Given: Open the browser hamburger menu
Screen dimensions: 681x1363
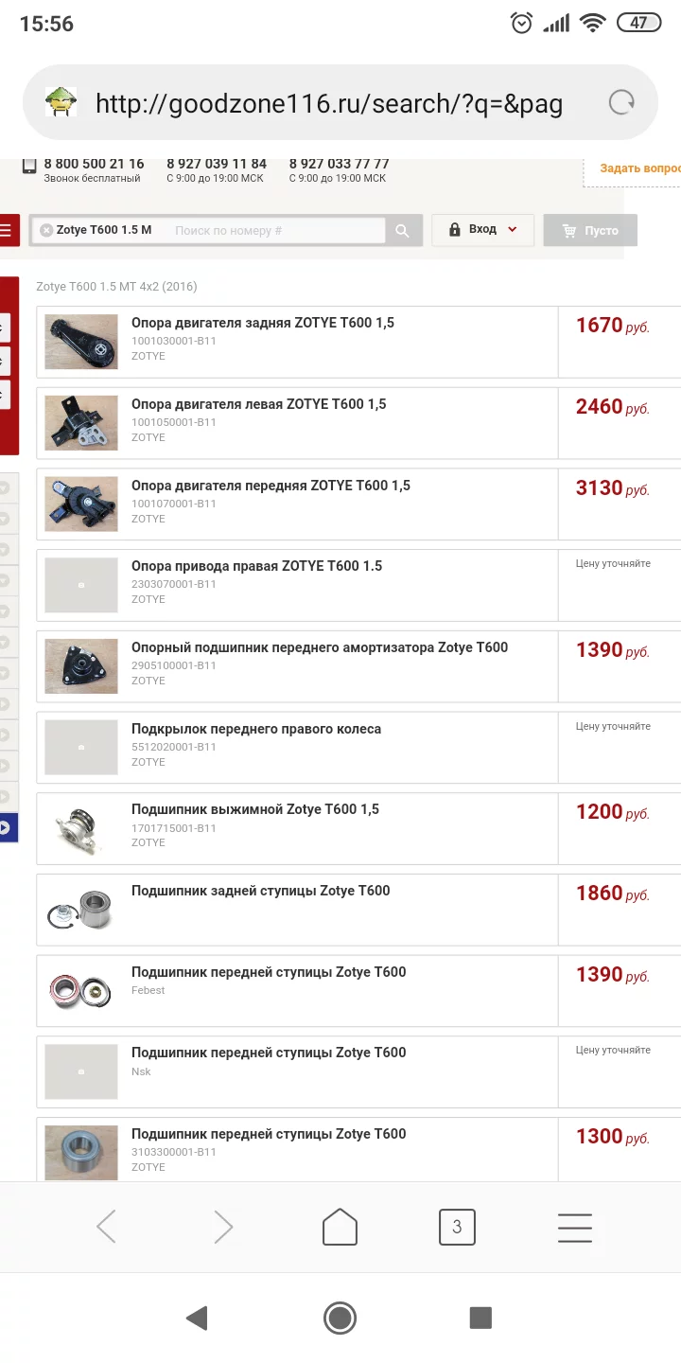Looking at the screenshot, I should pos(574,1227).
